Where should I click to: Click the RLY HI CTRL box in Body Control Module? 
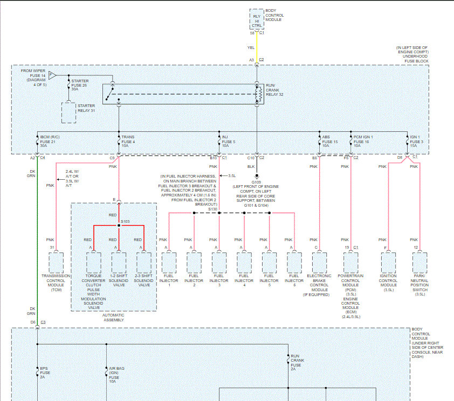tap(257, 19)
